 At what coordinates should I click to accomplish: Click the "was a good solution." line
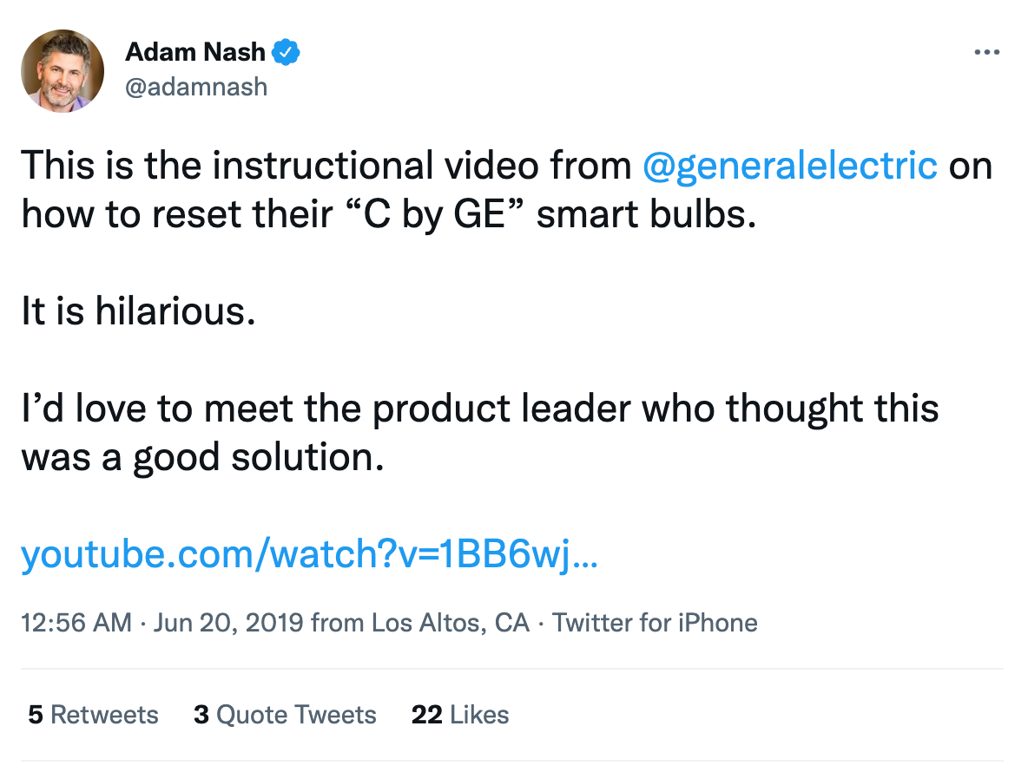click(x=202, y=457)
